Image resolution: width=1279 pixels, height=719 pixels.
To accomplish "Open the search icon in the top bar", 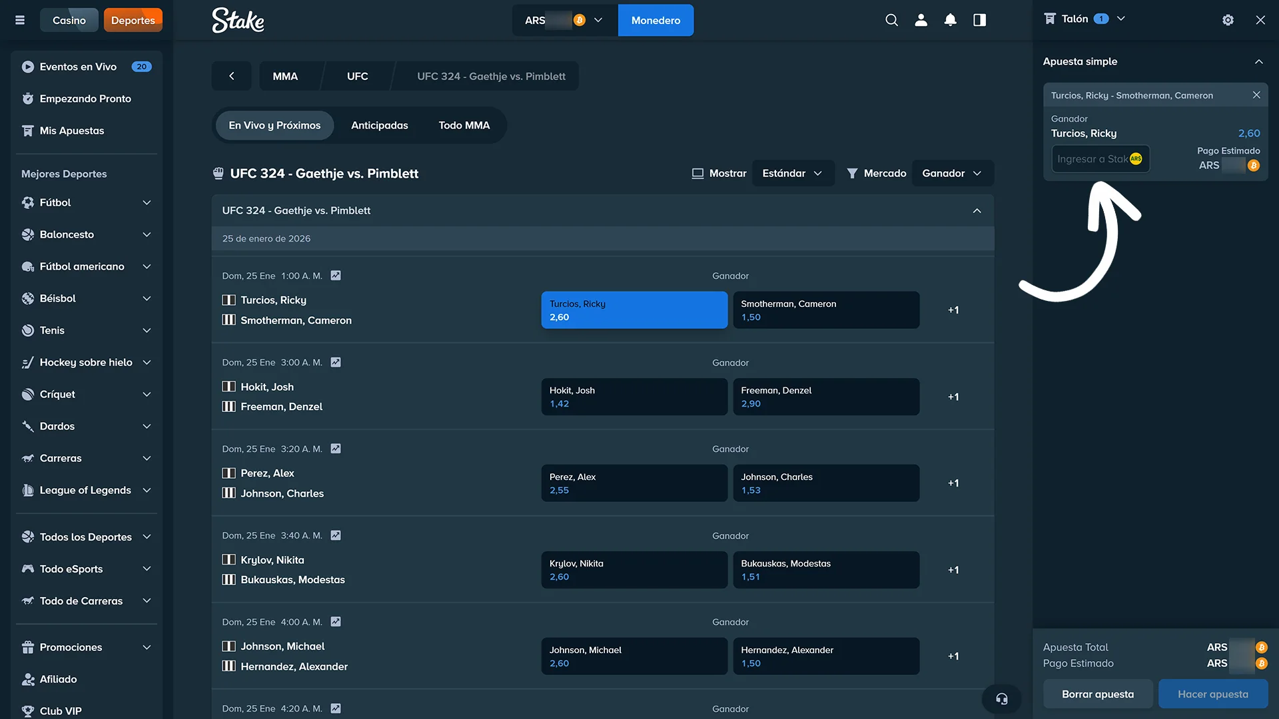I will point(891,20).
